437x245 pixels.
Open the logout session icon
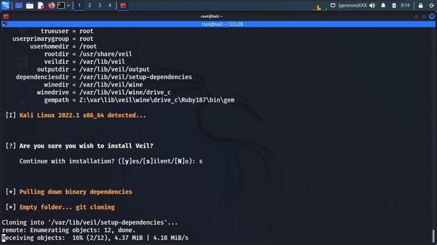tap(432, 5)
